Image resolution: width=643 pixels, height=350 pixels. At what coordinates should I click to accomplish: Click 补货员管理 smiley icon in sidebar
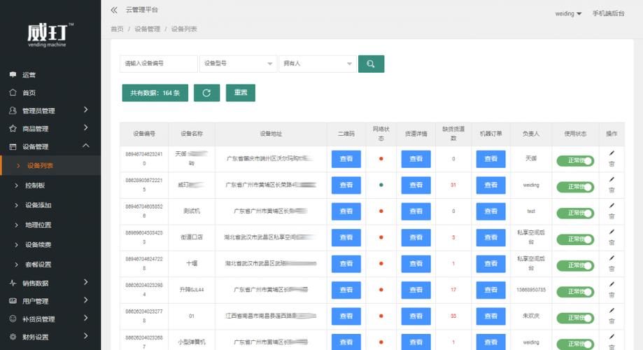point(13,318)
